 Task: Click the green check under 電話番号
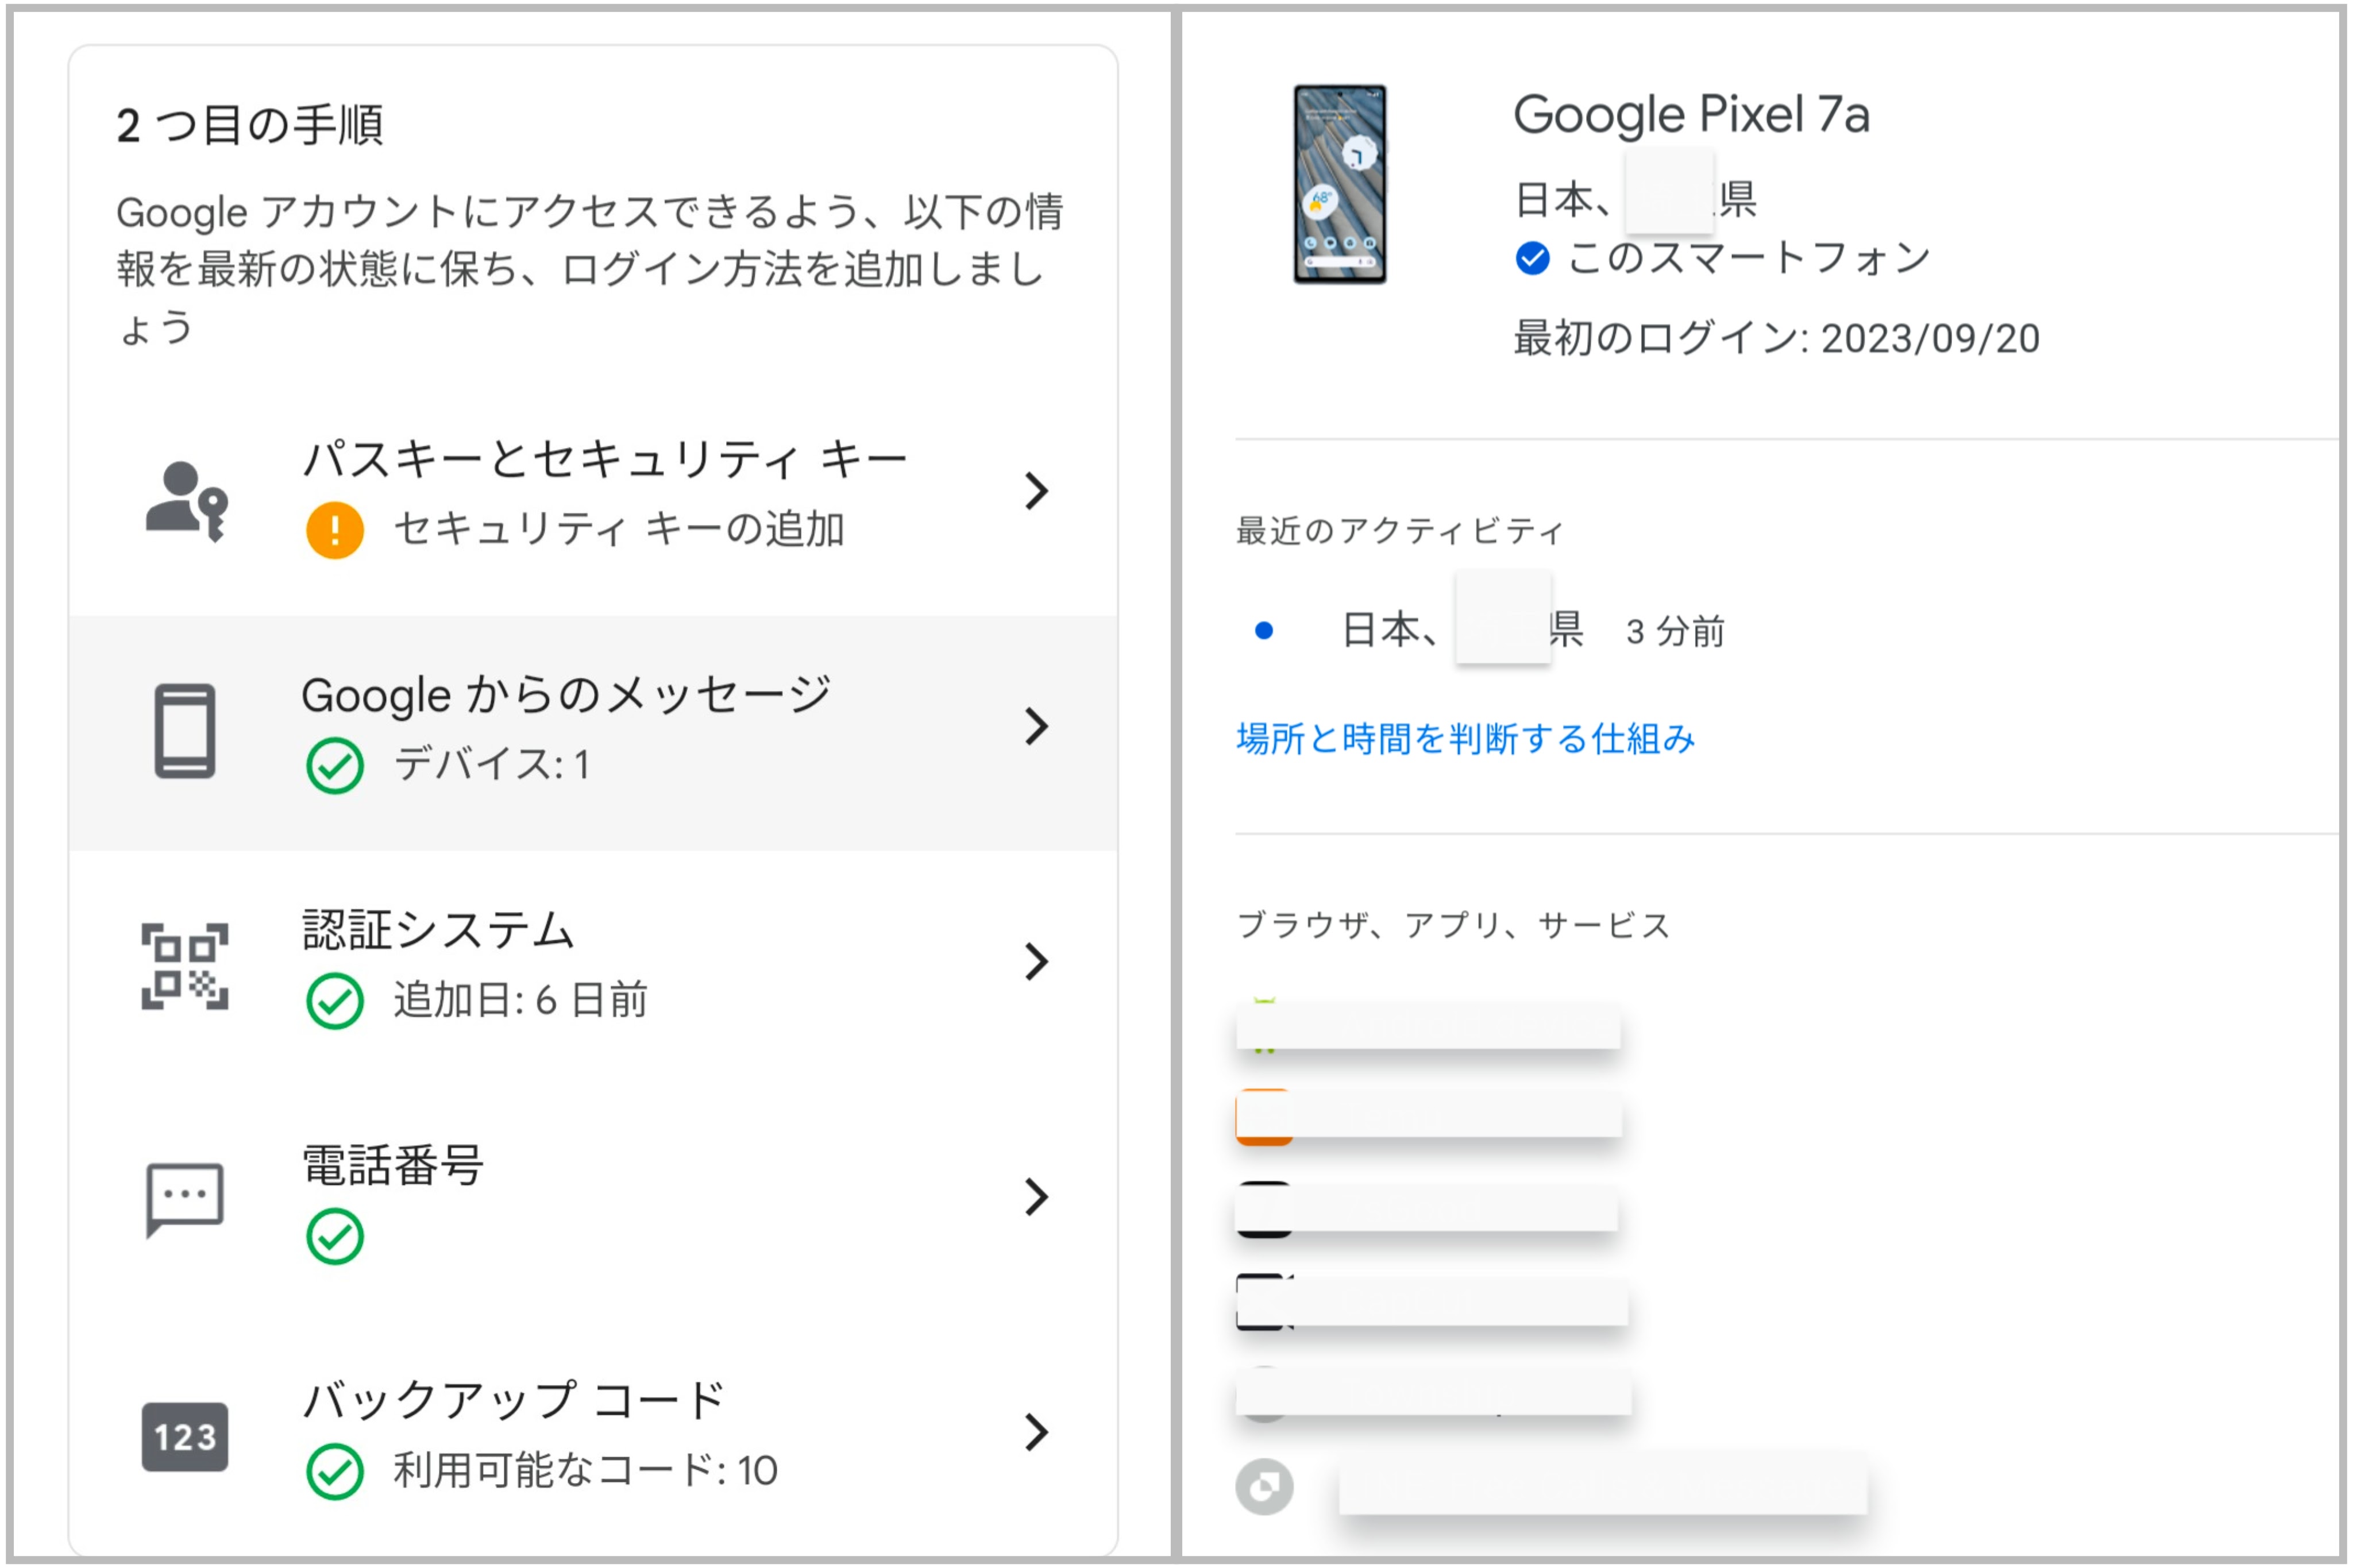point(337,1236)
